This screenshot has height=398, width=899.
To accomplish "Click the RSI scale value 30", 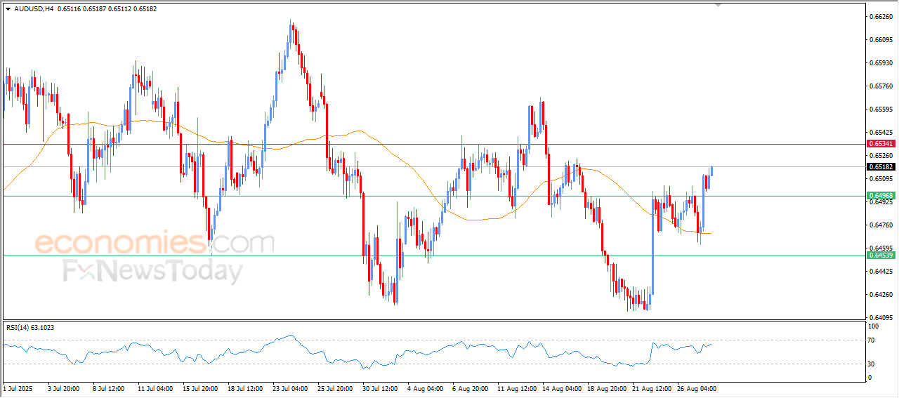I will tap(872, 364).
